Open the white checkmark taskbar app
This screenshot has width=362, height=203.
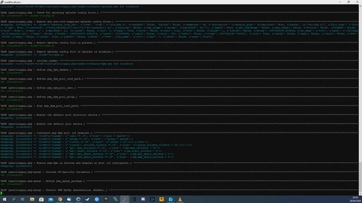(x=88, y=199)
